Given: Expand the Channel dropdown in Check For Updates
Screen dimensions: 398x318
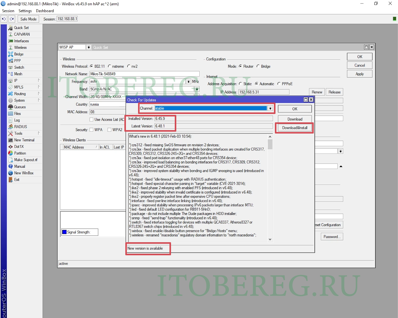Looking at the screenshot, I should tap(270, 108).
